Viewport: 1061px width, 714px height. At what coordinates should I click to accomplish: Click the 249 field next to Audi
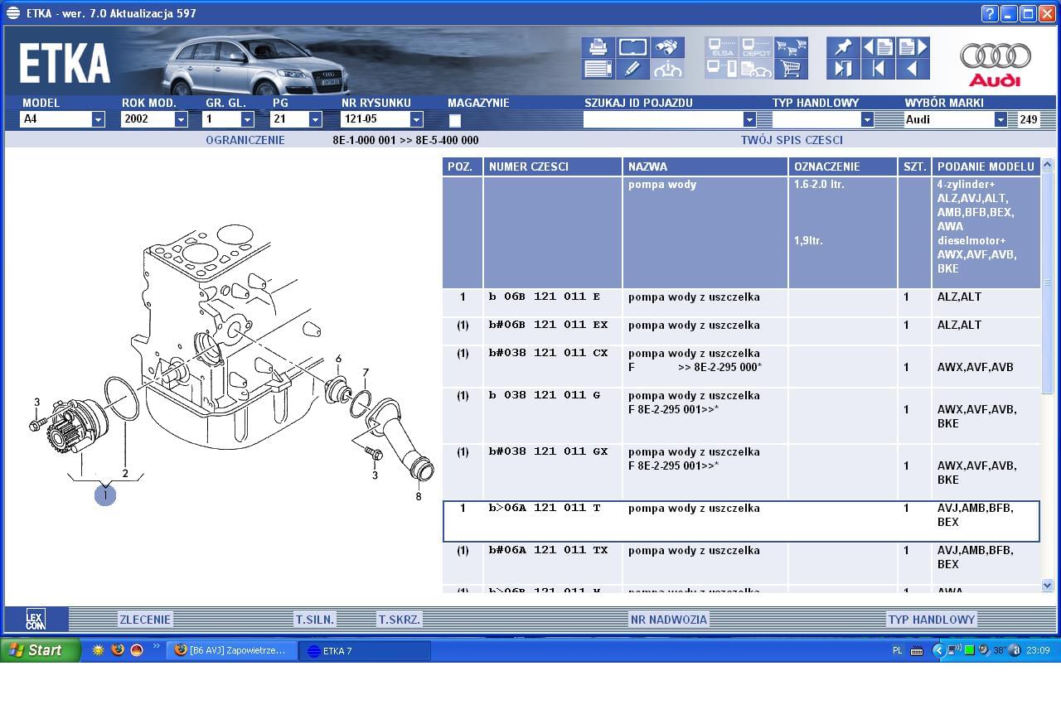[1029, 119]
